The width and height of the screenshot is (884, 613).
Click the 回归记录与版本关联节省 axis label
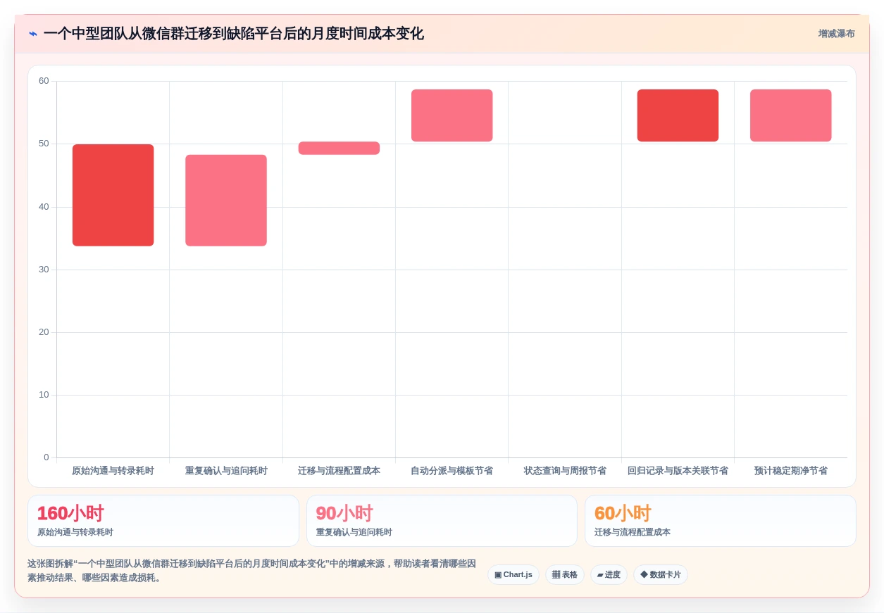click(678, 471)
